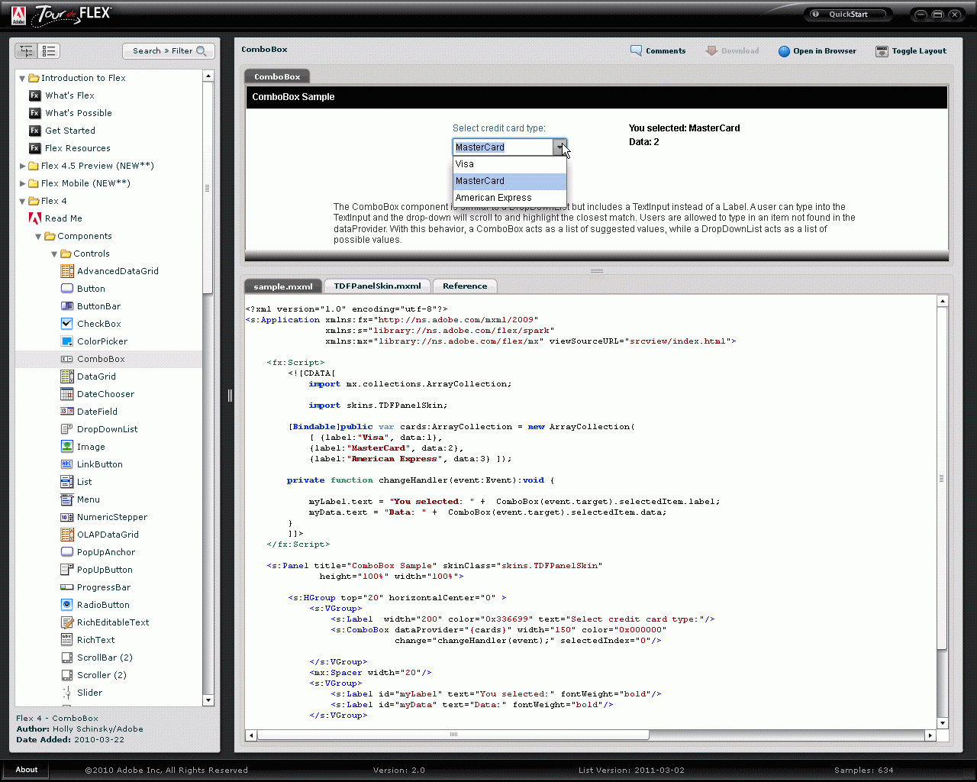Choose American Express from the dropdown list
977x782 pixels.
[x=510, y=198]
